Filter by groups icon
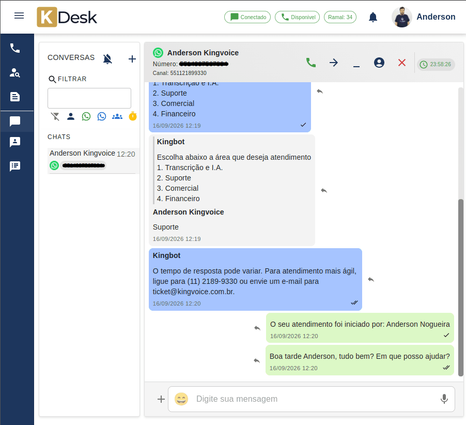 117,116
